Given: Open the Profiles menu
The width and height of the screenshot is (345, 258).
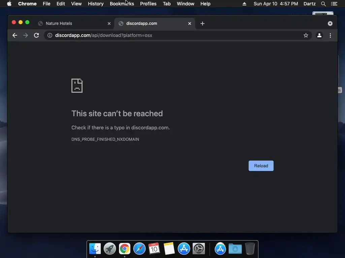Looking at the screenshot, I should (148, 4).
